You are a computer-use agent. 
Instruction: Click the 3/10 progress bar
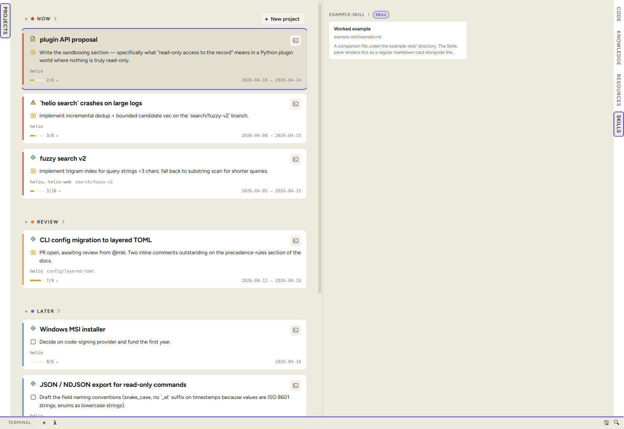[x=37, y=191]
